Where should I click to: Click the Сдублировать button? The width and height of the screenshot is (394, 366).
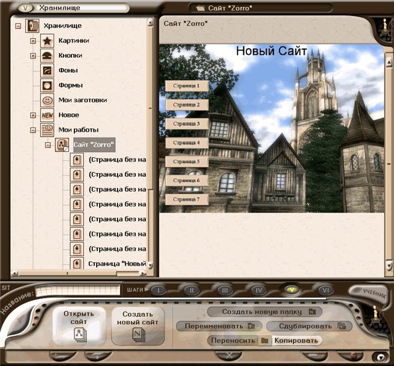[x=309, y=326]
